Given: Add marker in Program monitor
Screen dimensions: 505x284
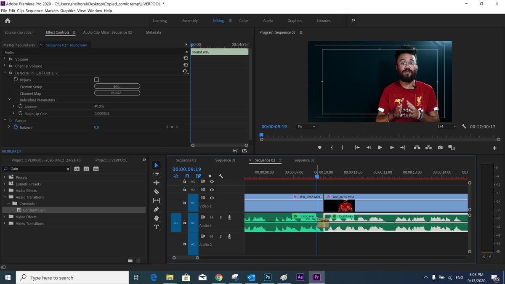Looking at the screenshot, I should click(319, 147).
